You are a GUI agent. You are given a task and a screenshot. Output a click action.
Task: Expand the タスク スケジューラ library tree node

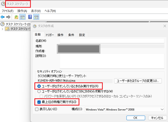click(x=3, y=29)
